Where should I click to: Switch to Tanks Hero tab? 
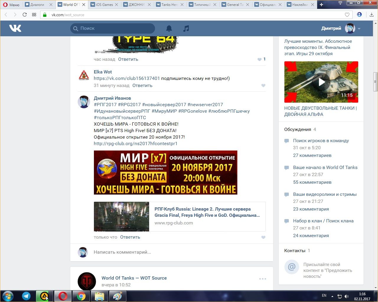(170, 5)
